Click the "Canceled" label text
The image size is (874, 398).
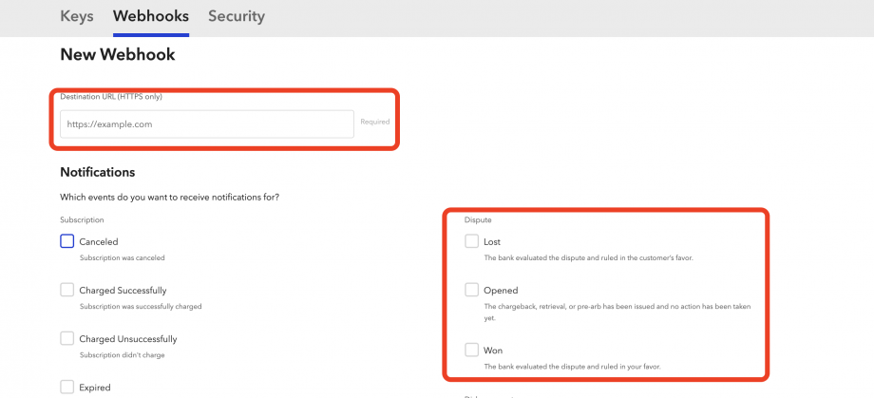coord(99,242)
